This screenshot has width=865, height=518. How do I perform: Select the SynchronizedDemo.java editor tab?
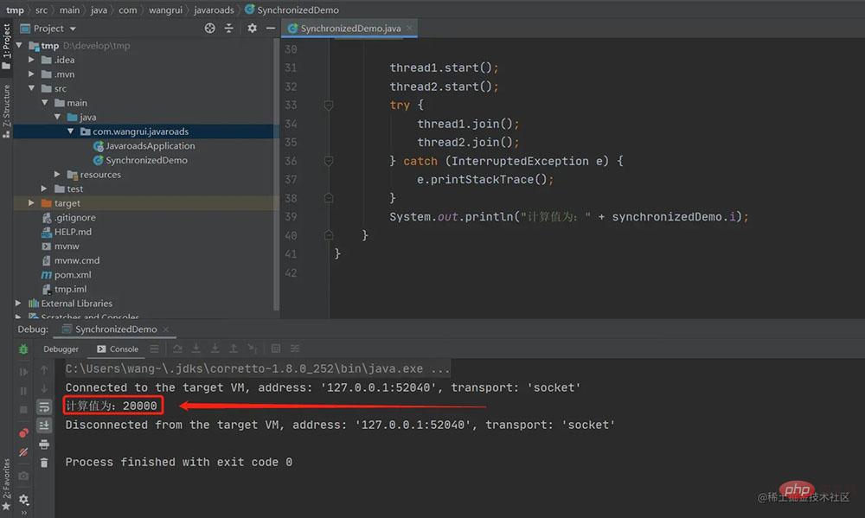coord(349,29)
